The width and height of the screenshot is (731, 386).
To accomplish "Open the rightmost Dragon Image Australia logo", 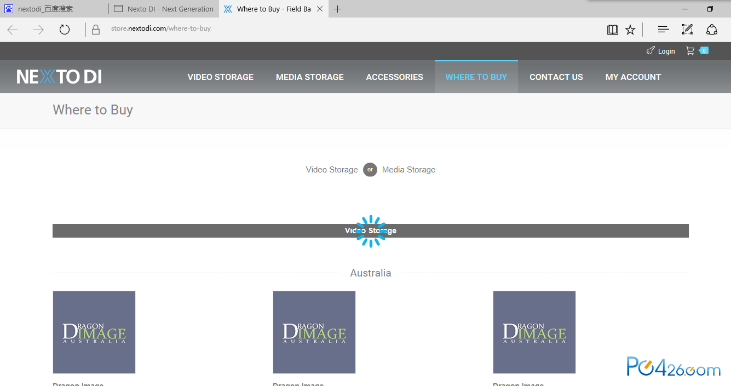I will tap(534, 332).
